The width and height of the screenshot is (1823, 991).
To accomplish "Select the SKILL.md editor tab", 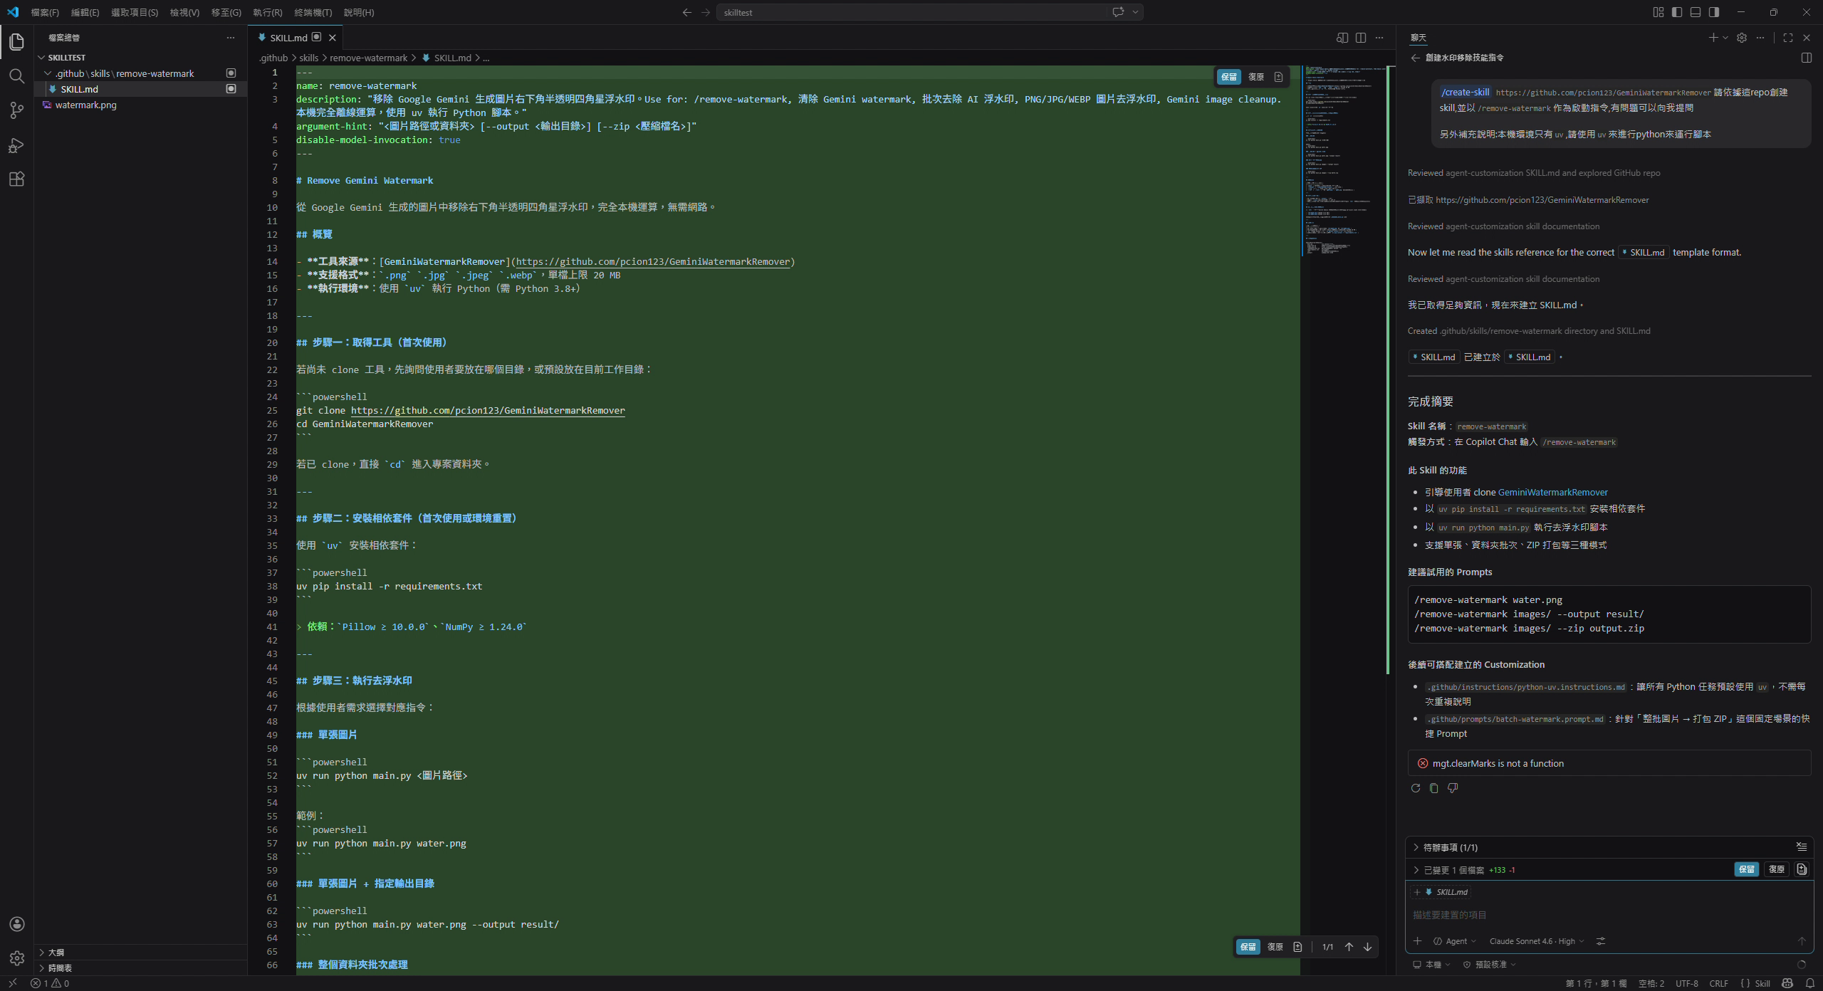I will click(288, 38).
